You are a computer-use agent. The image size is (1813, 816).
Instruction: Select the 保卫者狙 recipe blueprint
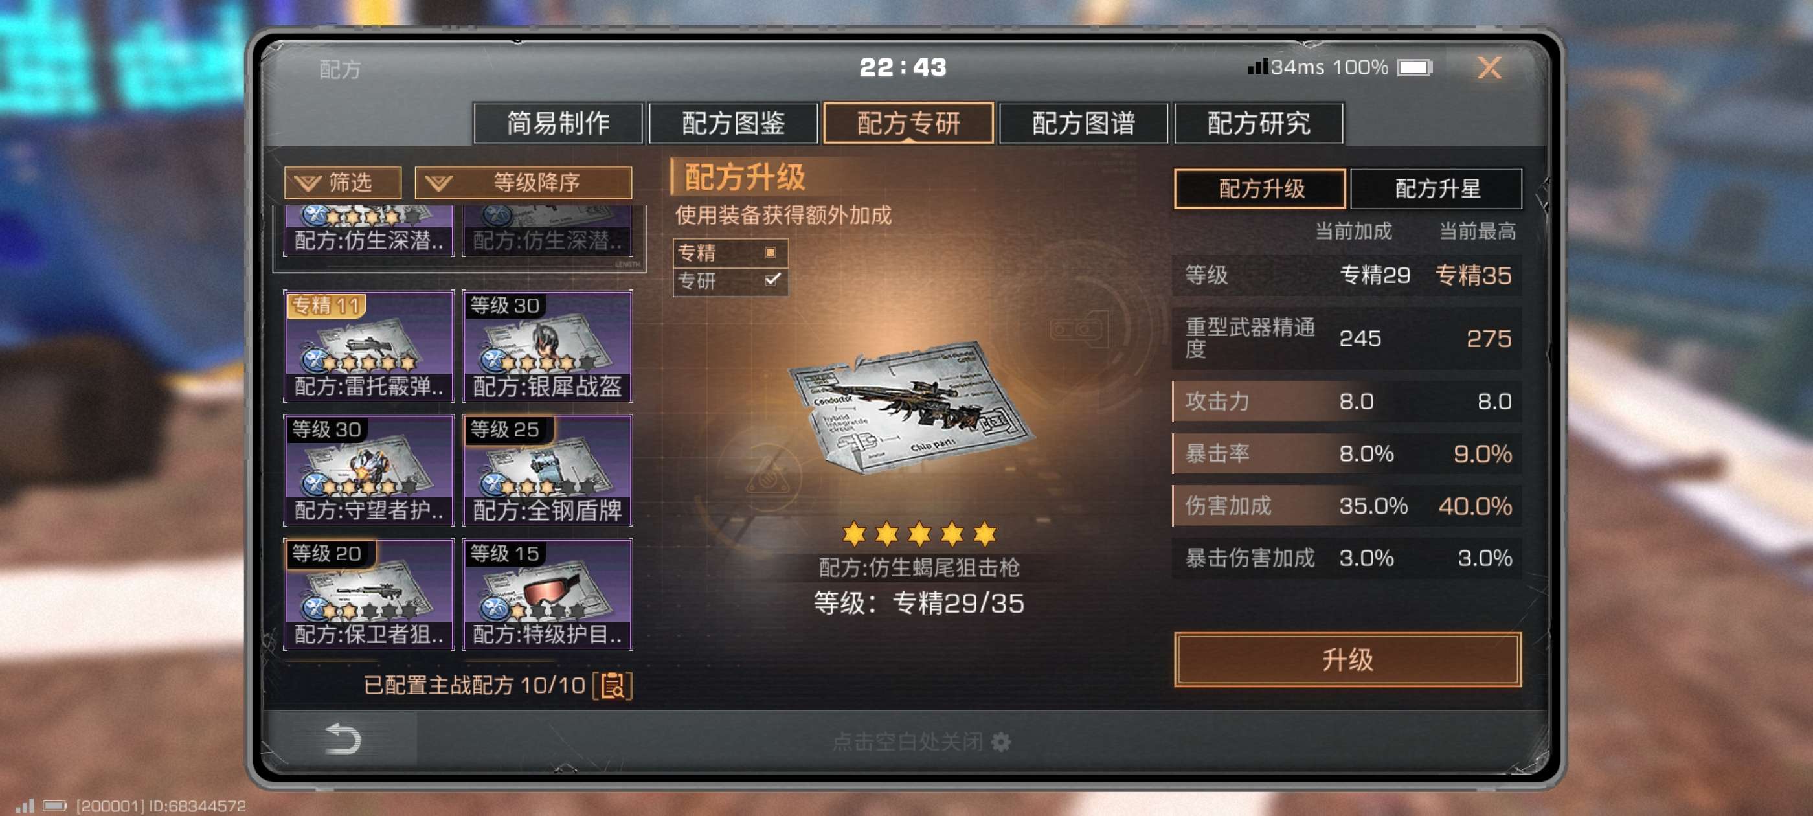pos(369,593)
